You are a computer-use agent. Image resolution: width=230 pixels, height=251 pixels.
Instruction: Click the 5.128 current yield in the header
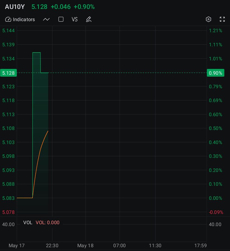(39, 7)
